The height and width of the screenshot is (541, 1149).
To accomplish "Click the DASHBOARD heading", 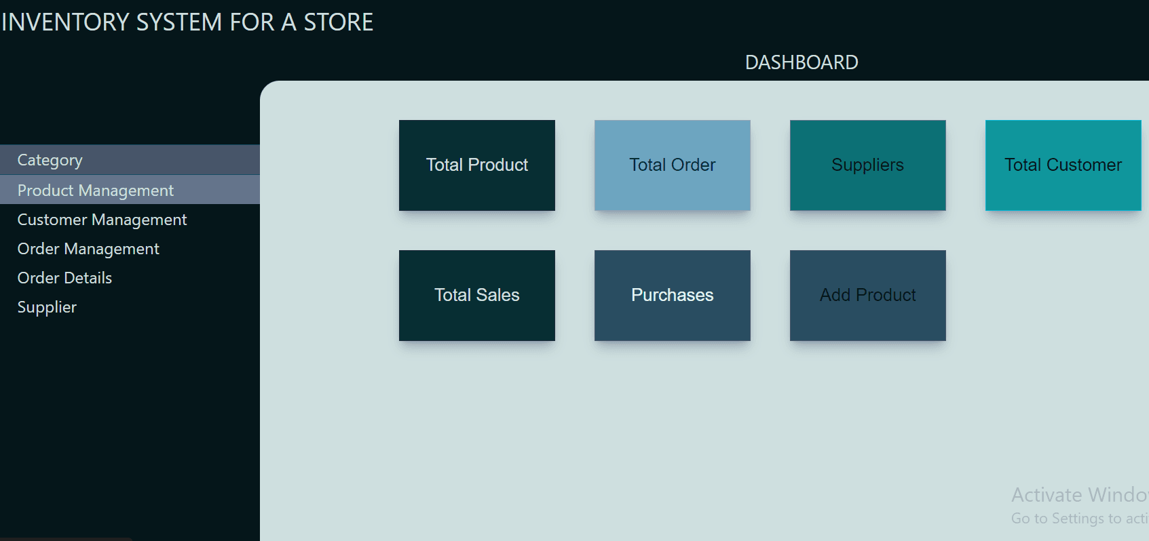I will pos(801,62).
